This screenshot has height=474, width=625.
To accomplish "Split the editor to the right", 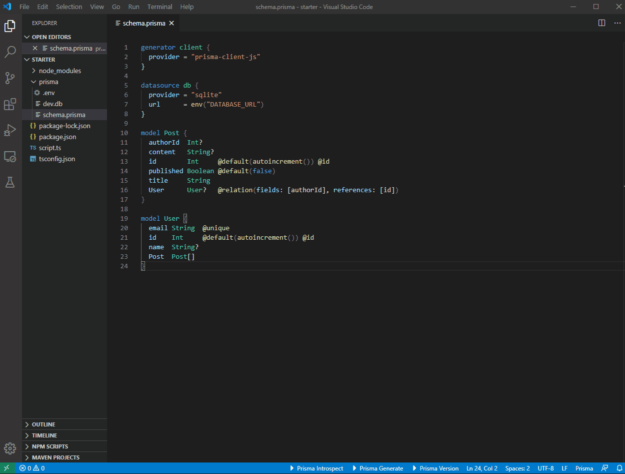I will click(602, 23).
